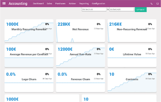This screenshot has height=102, width=161.
Task: Click the 10 value in the bottom right panel
Action: coord(86,99)
